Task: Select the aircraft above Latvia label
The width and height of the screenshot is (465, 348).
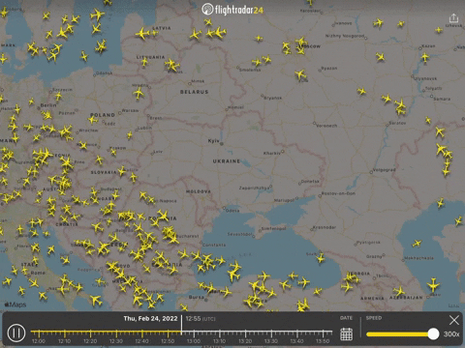Action: coord(142,34)
